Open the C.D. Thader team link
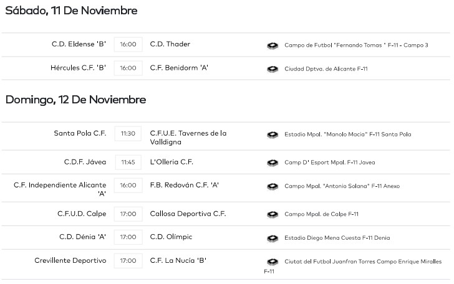 point(170,44)
